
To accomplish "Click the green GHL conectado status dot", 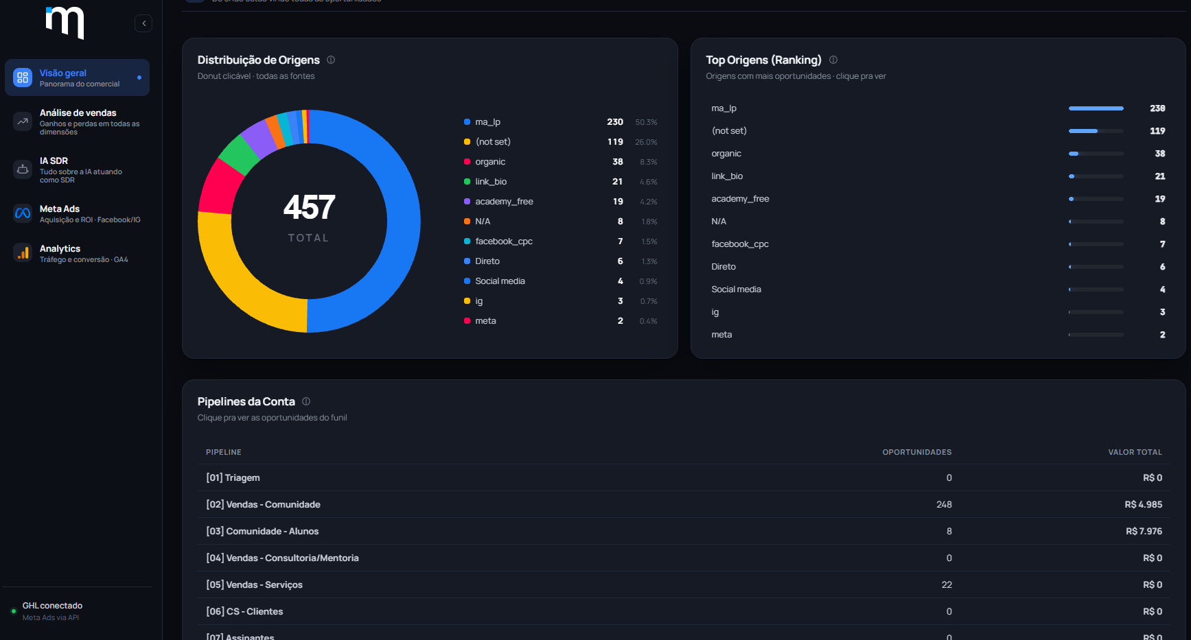I will pyautogui.click(x=13, y=611).
